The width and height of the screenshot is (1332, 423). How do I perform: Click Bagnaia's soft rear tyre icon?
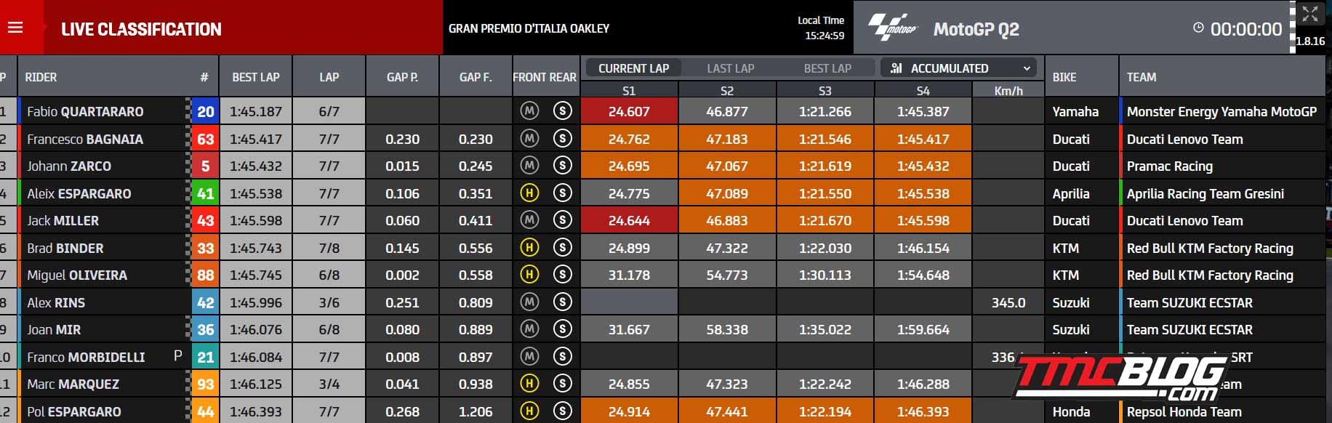[x=562, y=138]
